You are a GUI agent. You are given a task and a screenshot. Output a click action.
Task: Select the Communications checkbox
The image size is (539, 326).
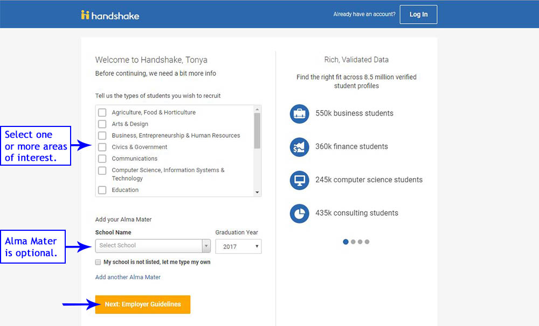102,159
